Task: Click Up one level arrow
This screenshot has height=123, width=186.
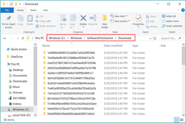Action: 23,38
